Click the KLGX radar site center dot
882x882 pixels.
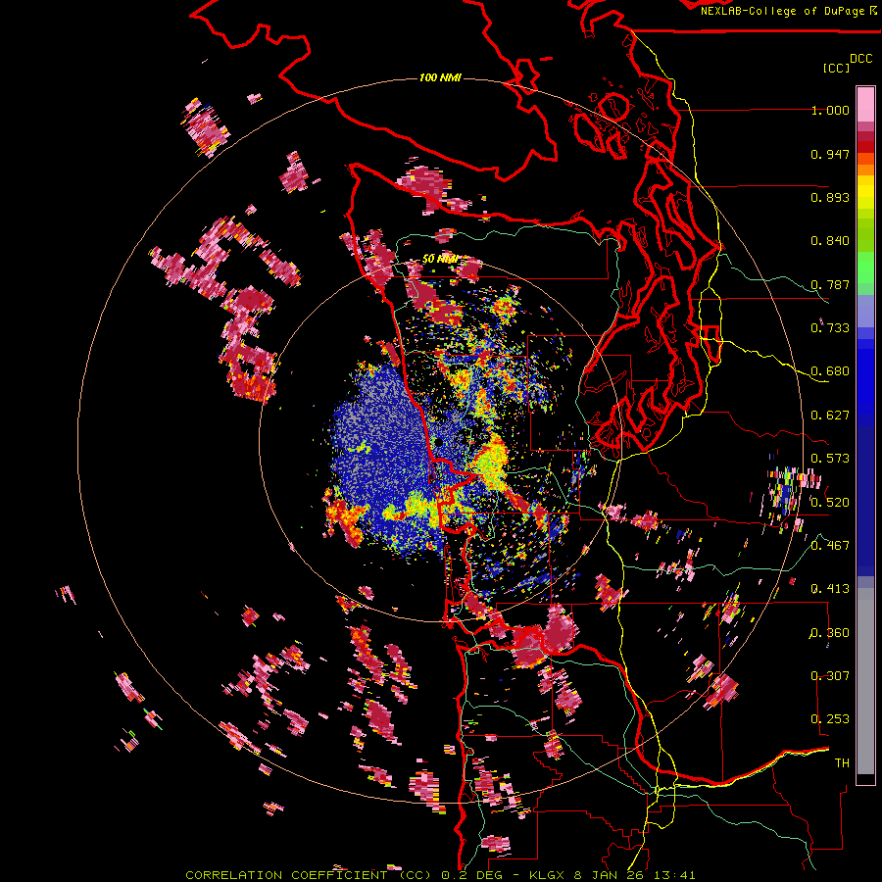point(439,443)
